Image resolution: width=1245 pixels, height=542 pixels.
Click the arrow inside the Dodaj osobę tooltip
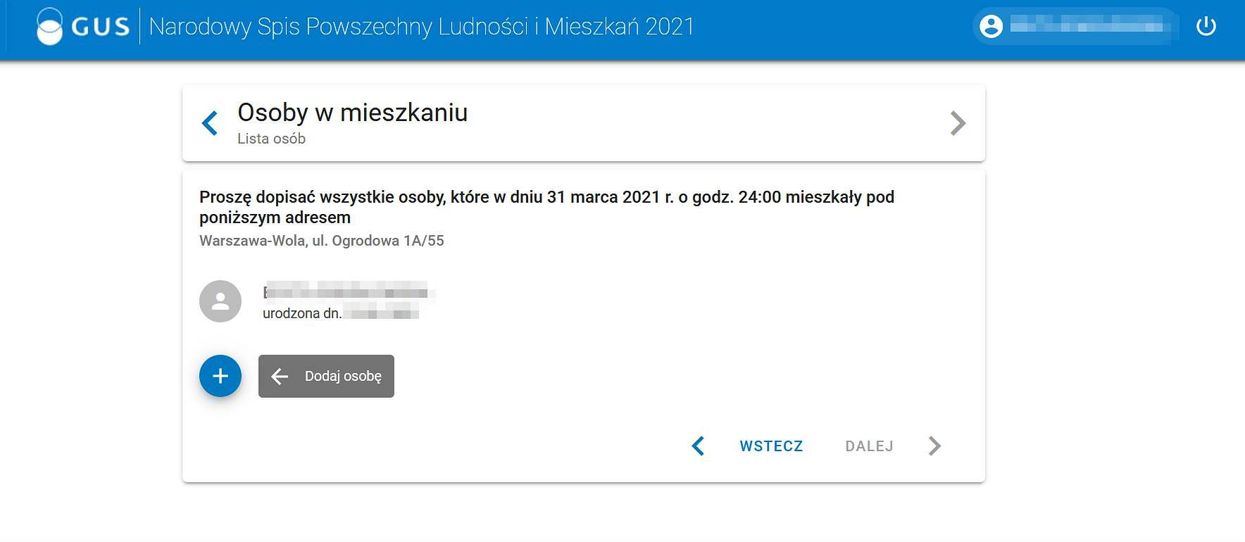pos(280,377)
